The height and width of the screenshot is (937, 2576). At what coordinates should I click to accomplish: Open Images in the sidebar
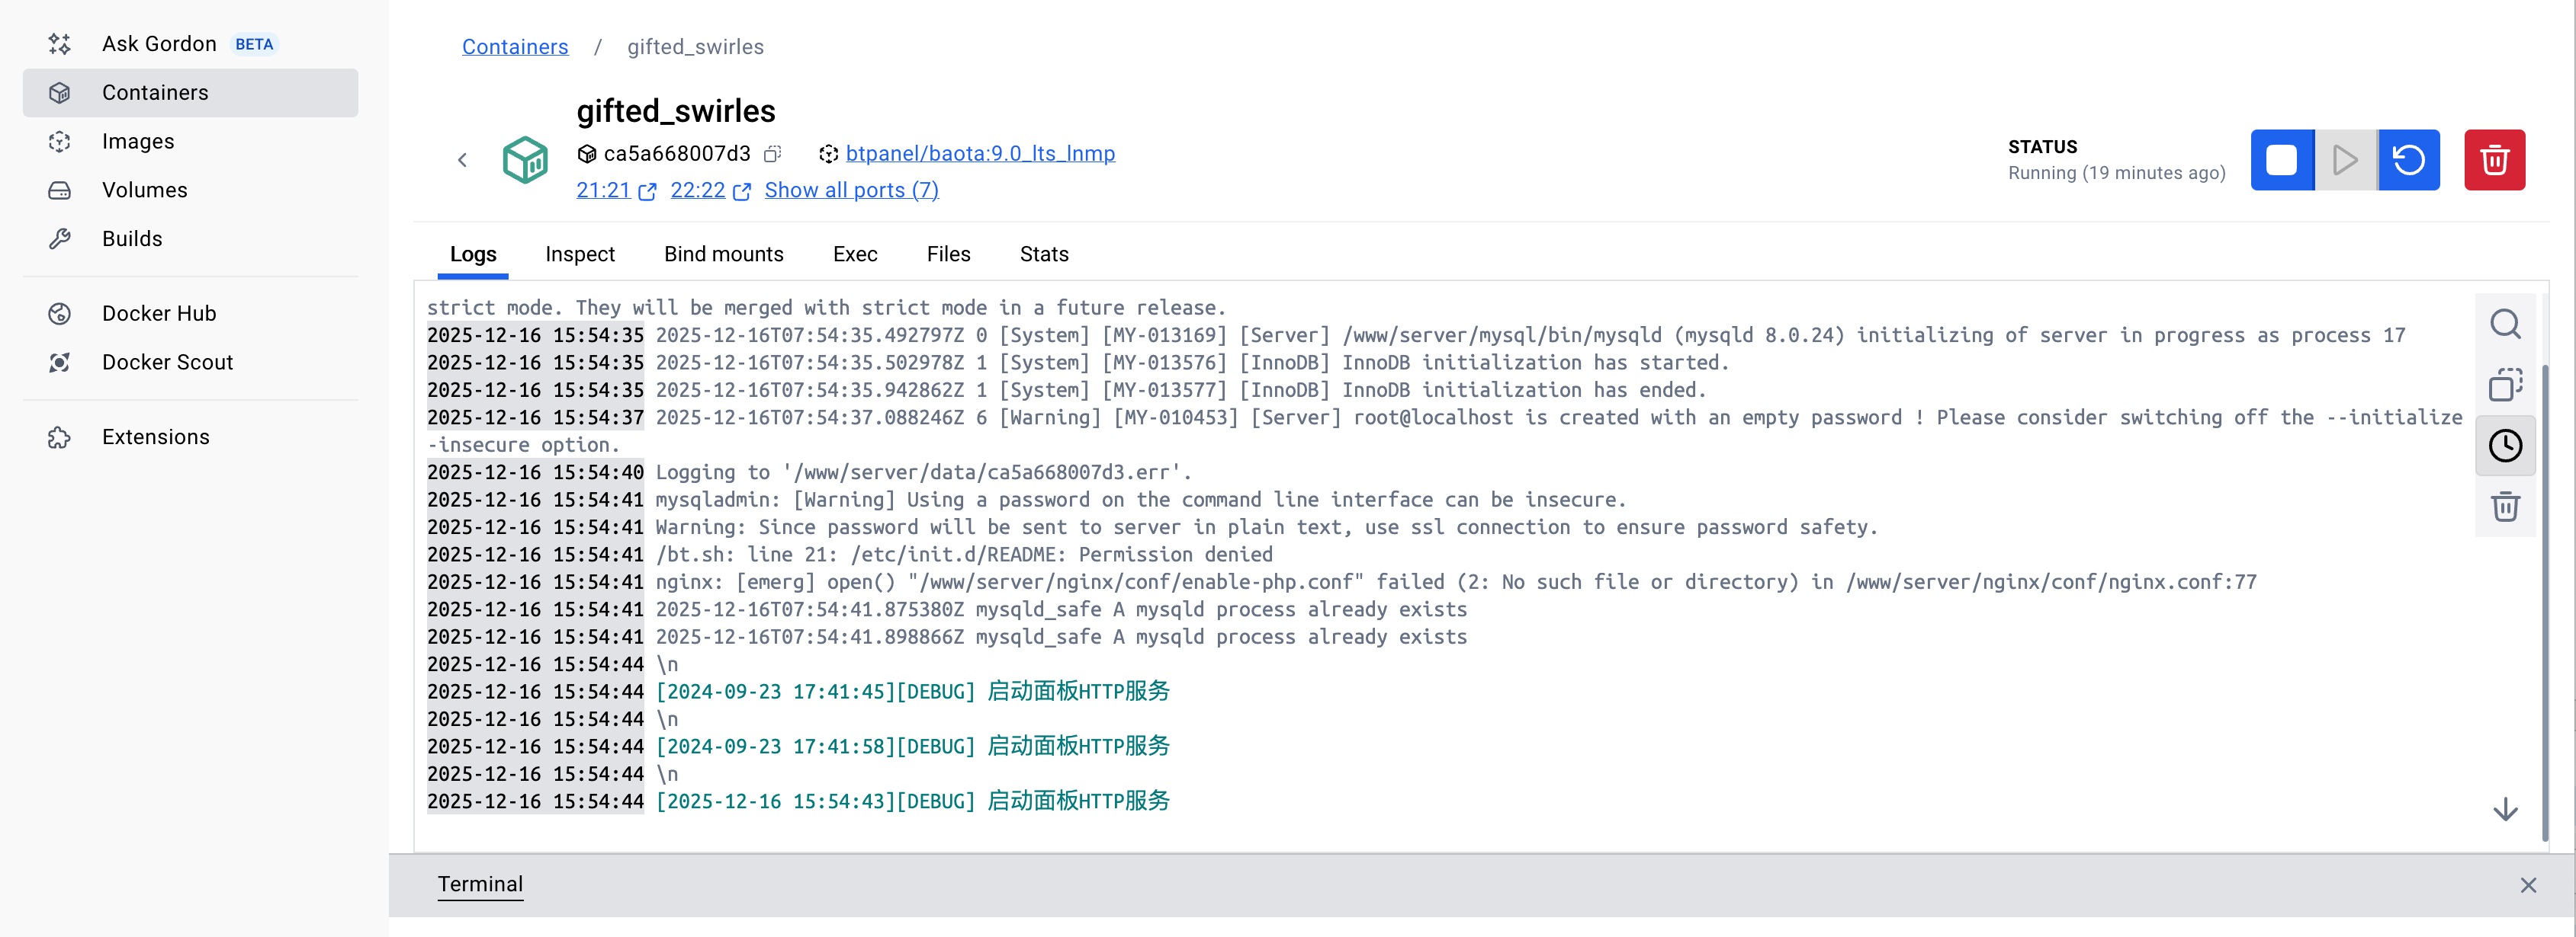(x=138, y=141)
